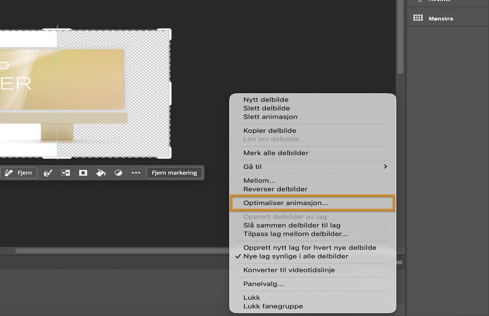Select Reverser delbilder
The height and width of the screenshot is (316, 489).
click(x=275, y=189)
